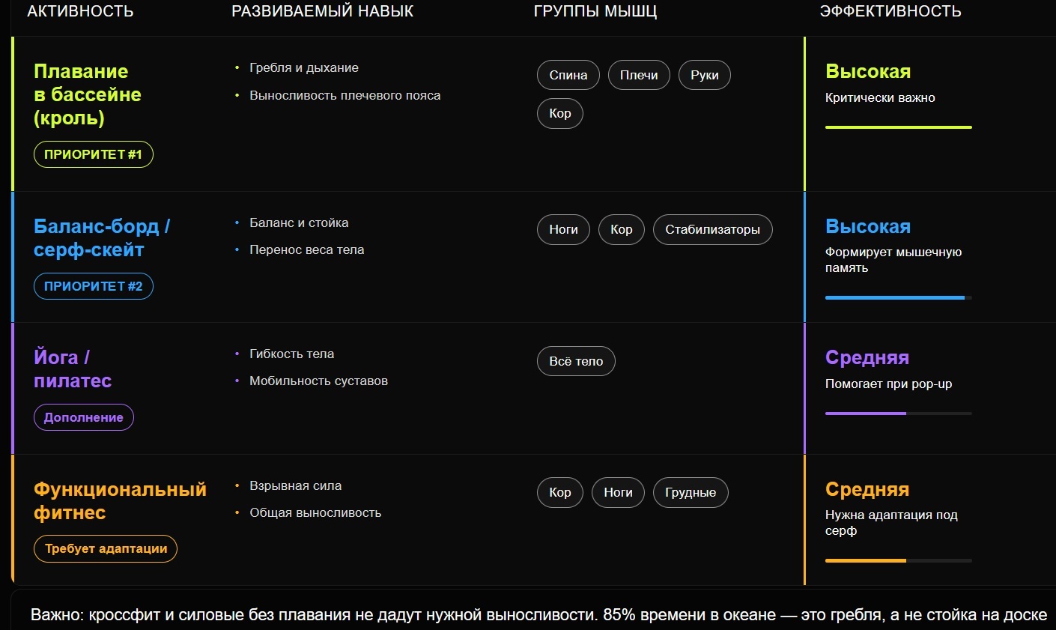Select the Руки muscle tag
This screenshot has height=630, width=1056.
[705, 75]
